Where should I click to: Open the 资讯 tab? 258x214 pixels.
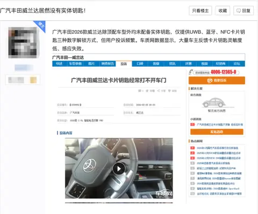coord(172,64)
